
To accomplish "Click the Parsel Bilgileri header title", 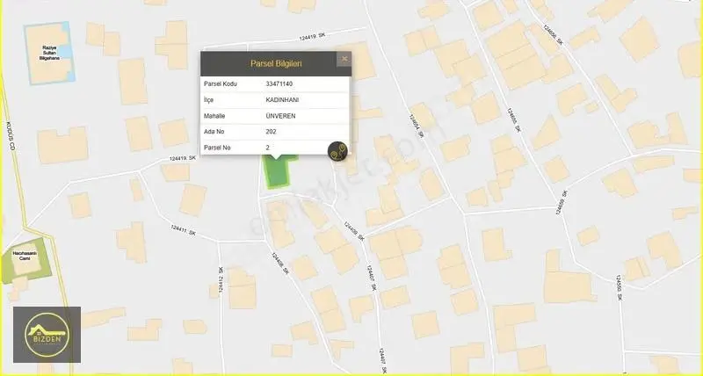I will (x=276, y=63).
